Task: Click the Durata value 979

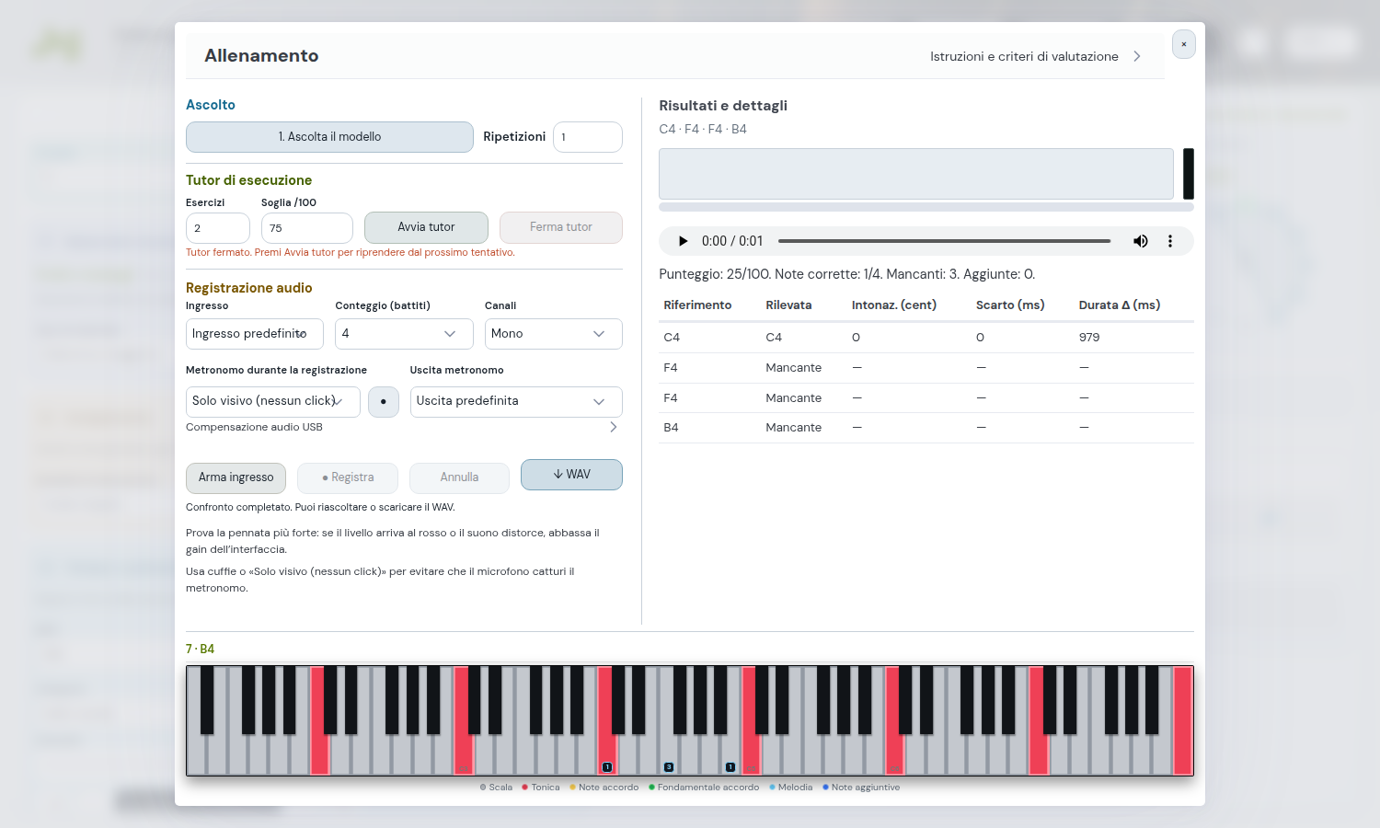Action: pyautogui.click(x=1089, y=338)
